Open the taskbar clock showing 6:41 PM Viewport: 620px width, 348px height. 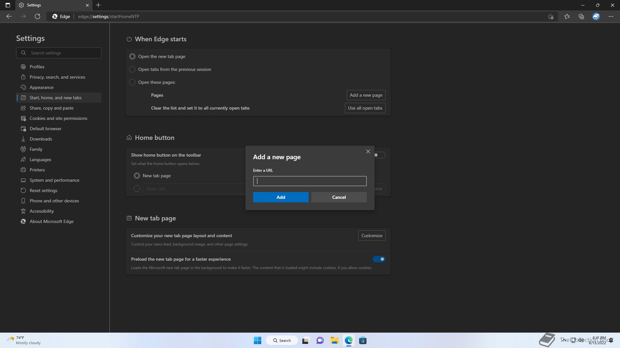point(598,340)
